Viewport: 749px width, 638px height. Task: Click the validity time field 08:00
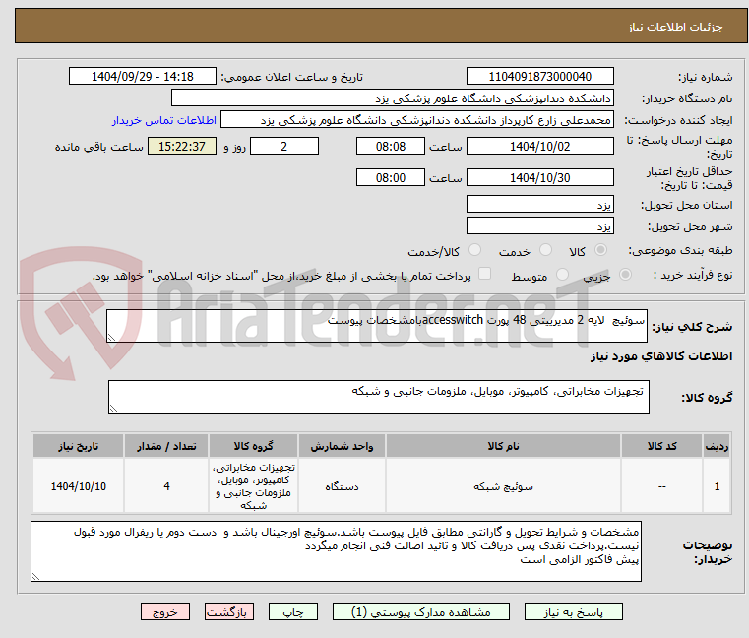391,178
